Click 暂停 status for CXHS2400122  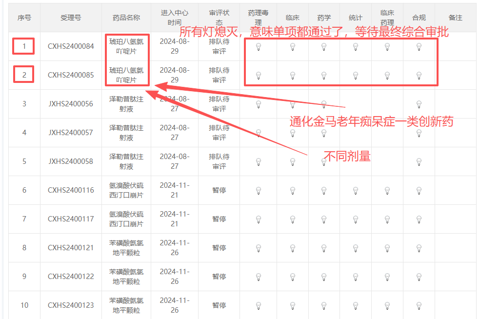tap(219, 277)
